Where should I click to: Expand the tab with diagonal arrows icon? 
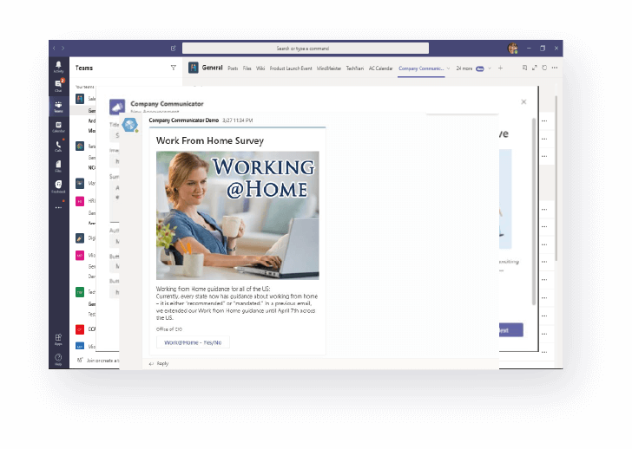[x=535, y=68]
